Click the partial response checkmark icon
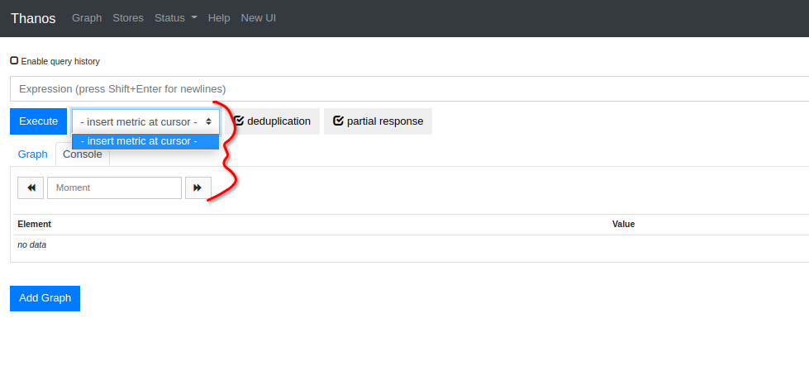The height and width of the screenshot is (370, 809). 339,121
